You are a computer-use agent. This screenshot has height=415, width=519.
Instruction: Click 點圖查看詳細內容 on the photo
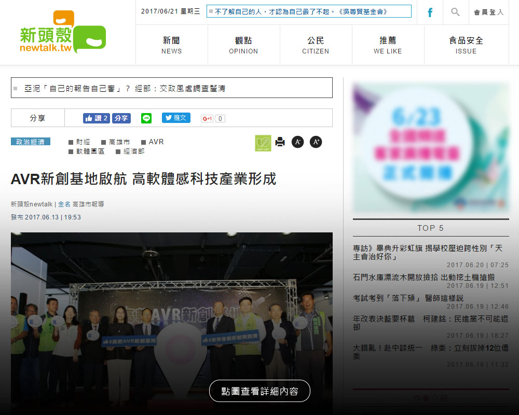[259, 391]
